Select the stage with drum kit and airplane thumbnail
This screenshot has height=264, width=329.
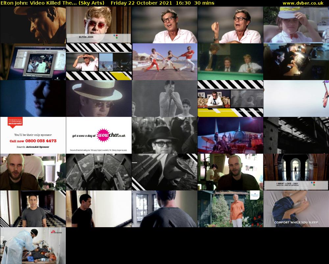230,135
